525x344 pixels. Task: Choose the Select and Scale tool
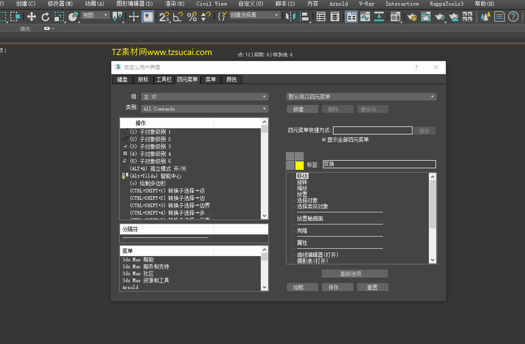[59, 17]
